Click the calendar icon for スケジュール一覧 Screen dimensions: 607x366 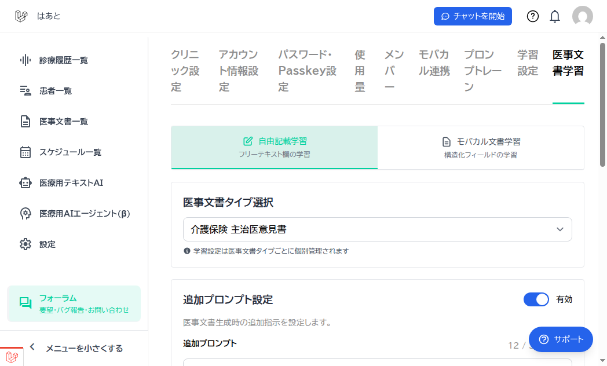coord(25,152)
